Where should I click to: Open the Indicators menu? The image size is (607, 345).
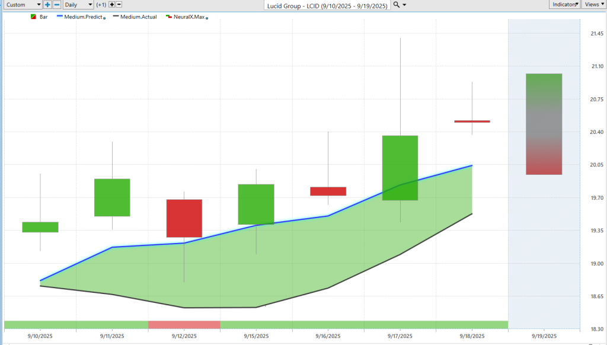[x=565, y=5]
